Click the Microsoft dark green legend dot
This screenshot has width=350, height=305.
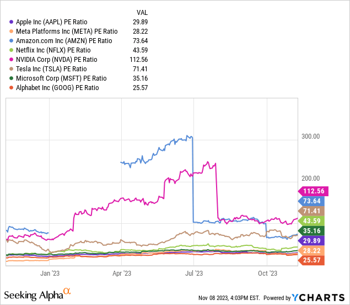click(12, 78)
